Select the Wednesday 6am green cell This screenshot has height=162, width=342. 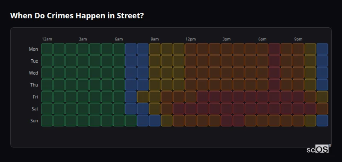(x=119, y=73)
